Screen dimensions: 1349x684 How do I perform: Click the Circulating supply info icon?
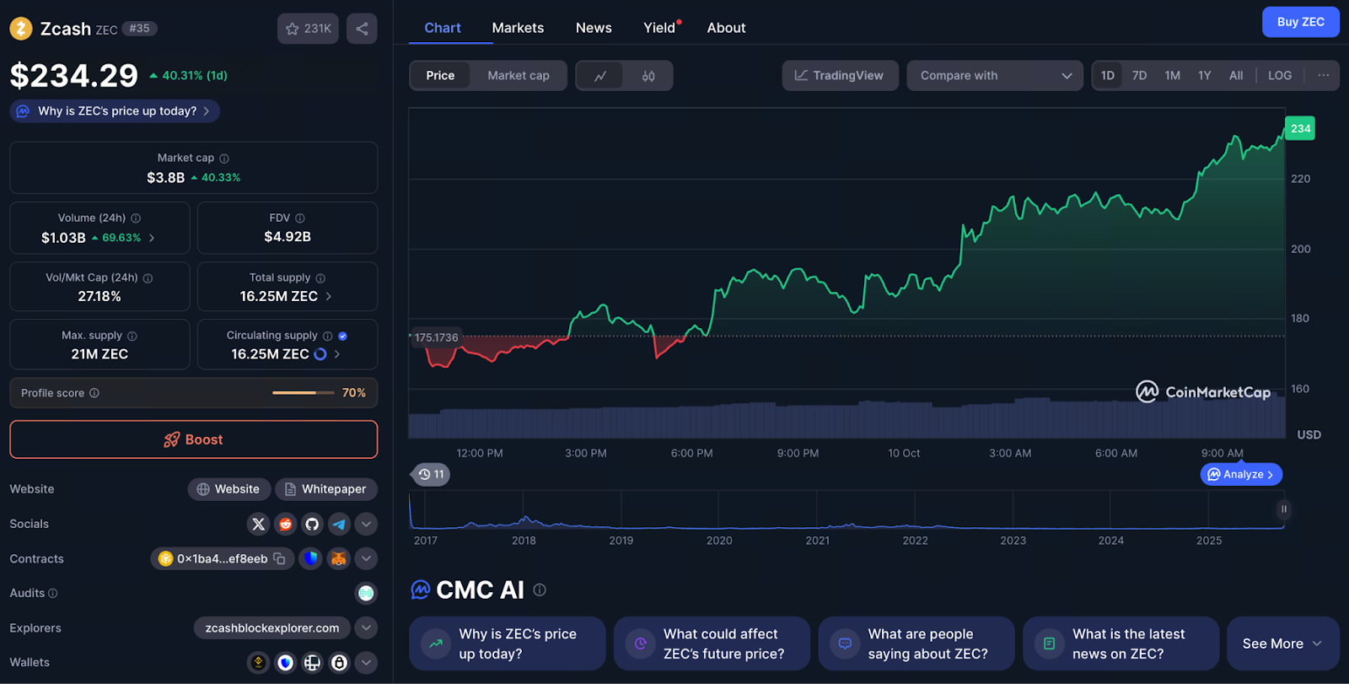328,337
